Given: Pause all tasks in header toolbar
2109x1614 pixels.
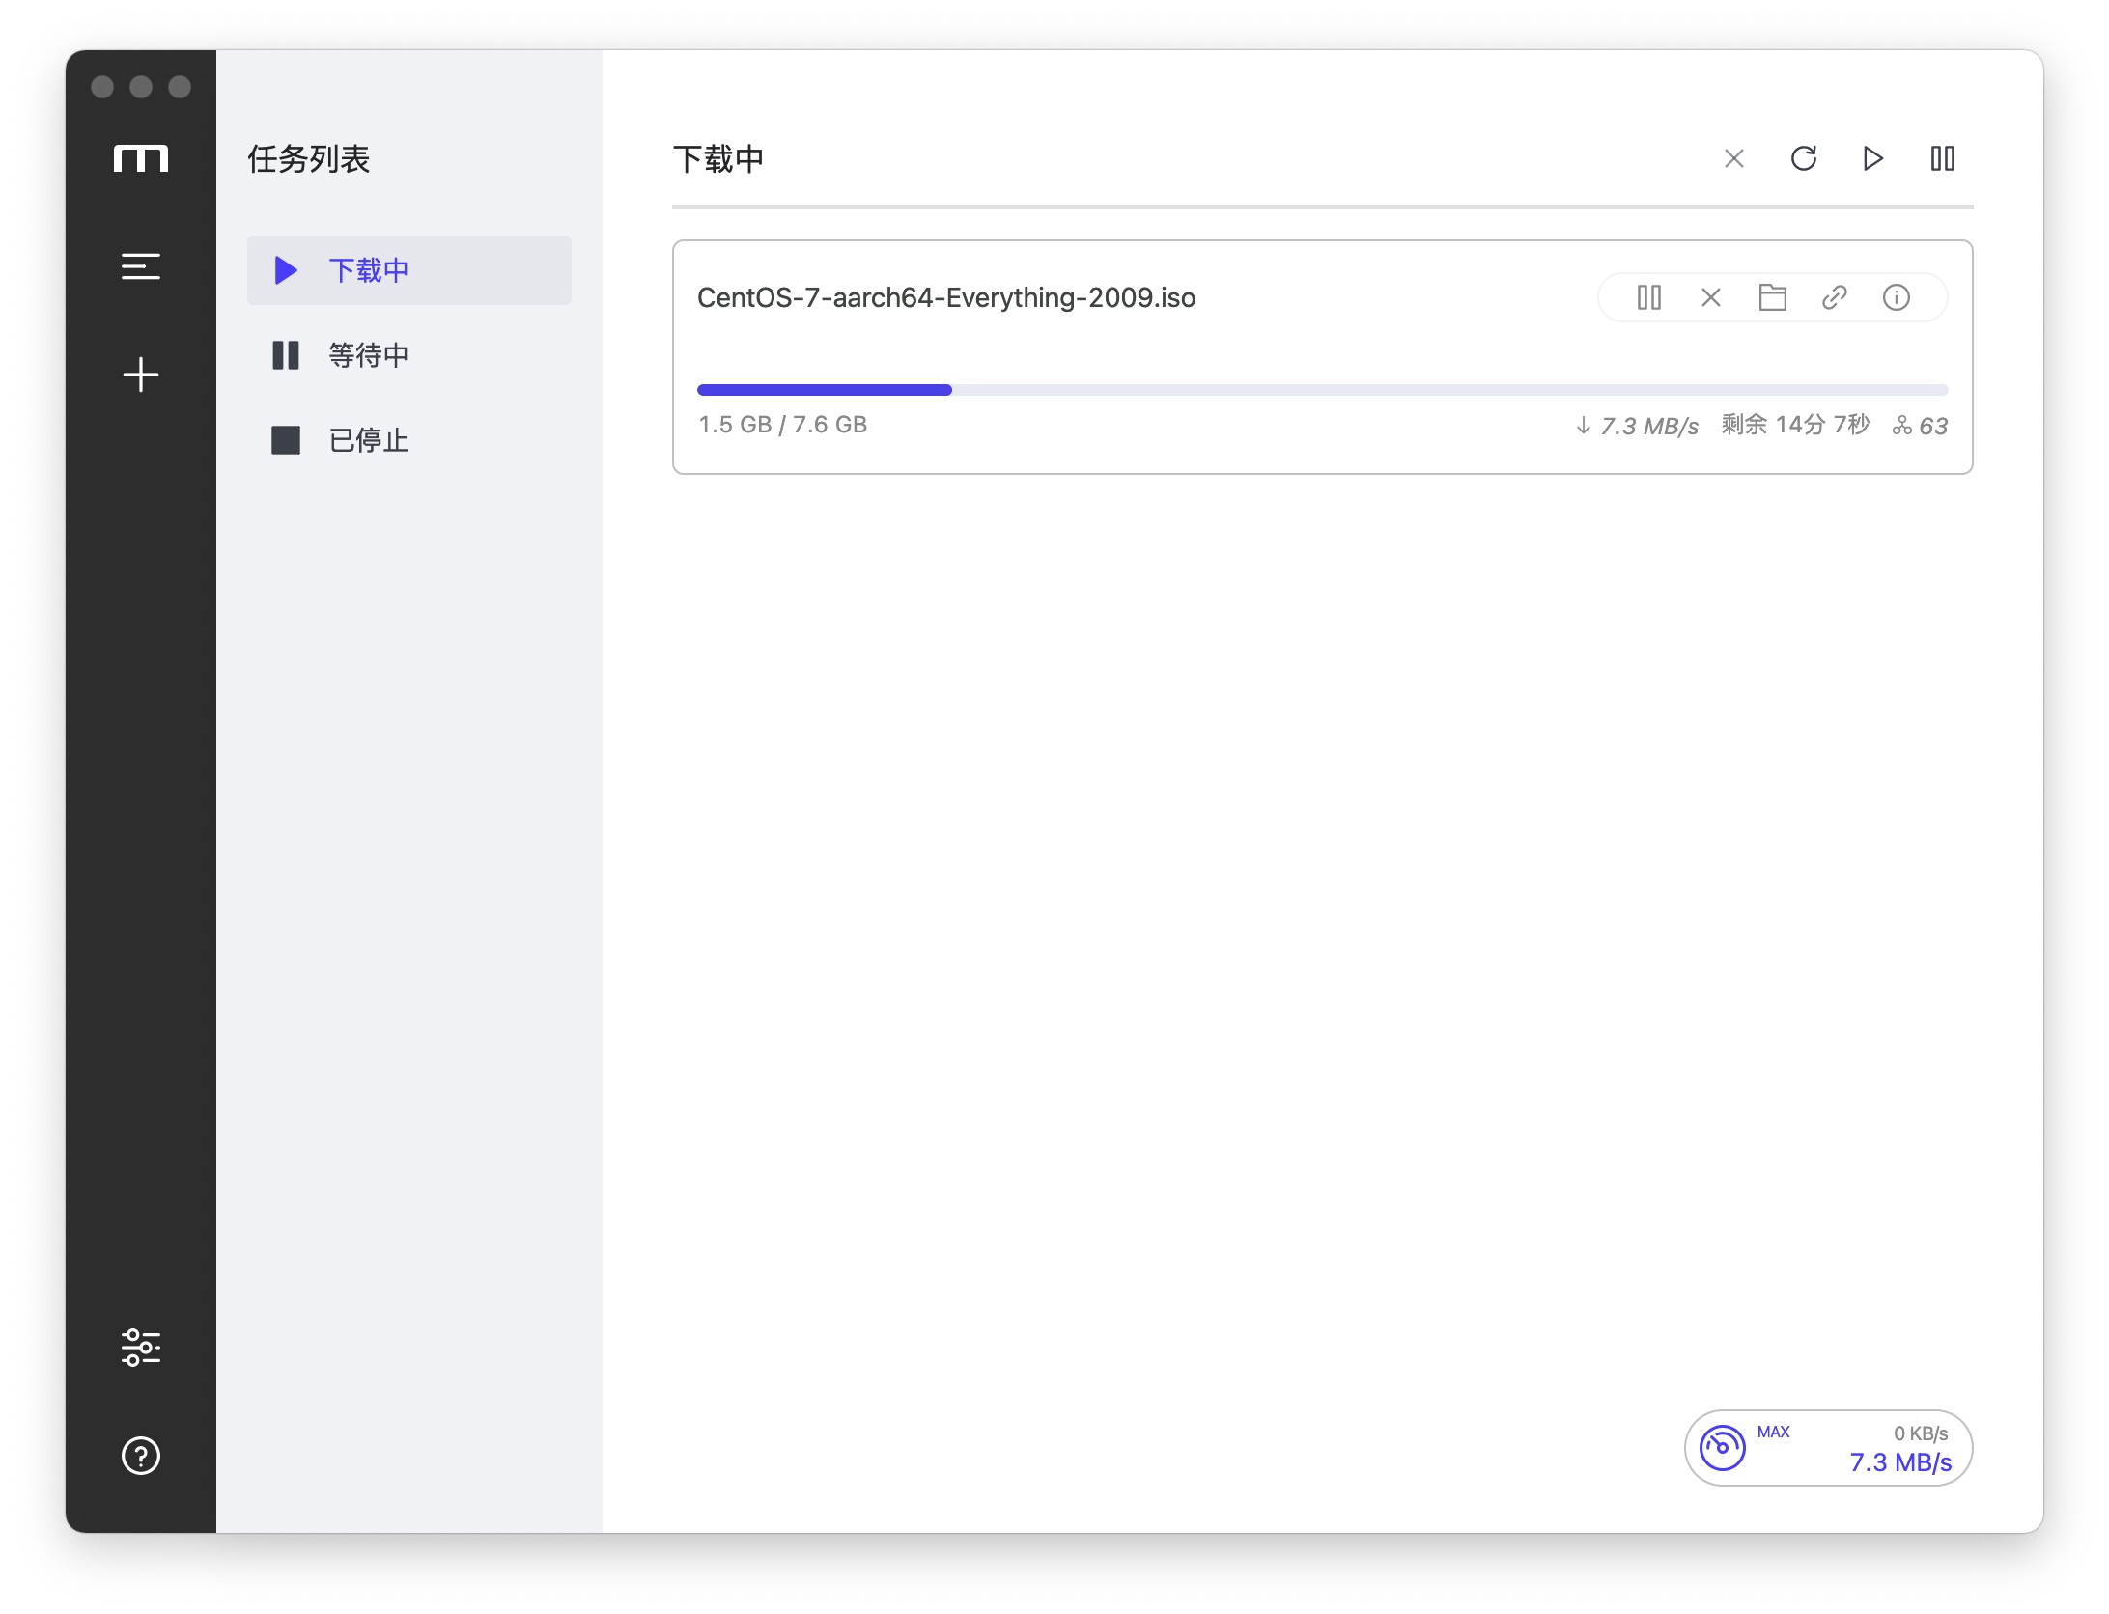Looking at the screenshot, I should click(x=1942, y=158).
